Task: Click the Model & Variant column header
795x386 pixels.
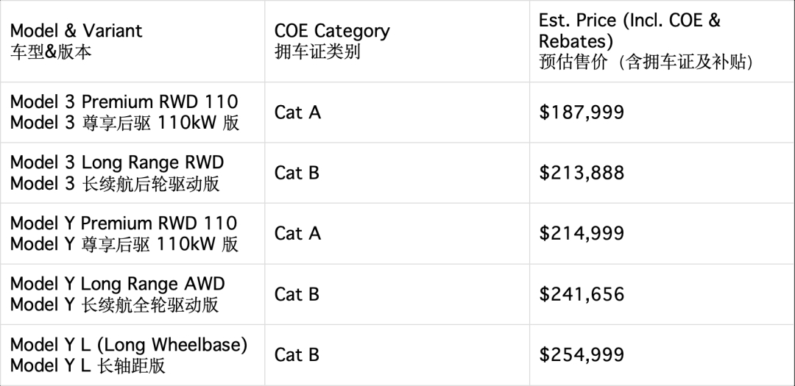Action: [76, 32]
